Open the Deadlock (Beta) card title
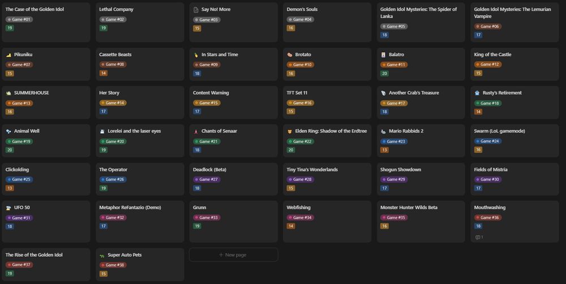 coord(210,169)
